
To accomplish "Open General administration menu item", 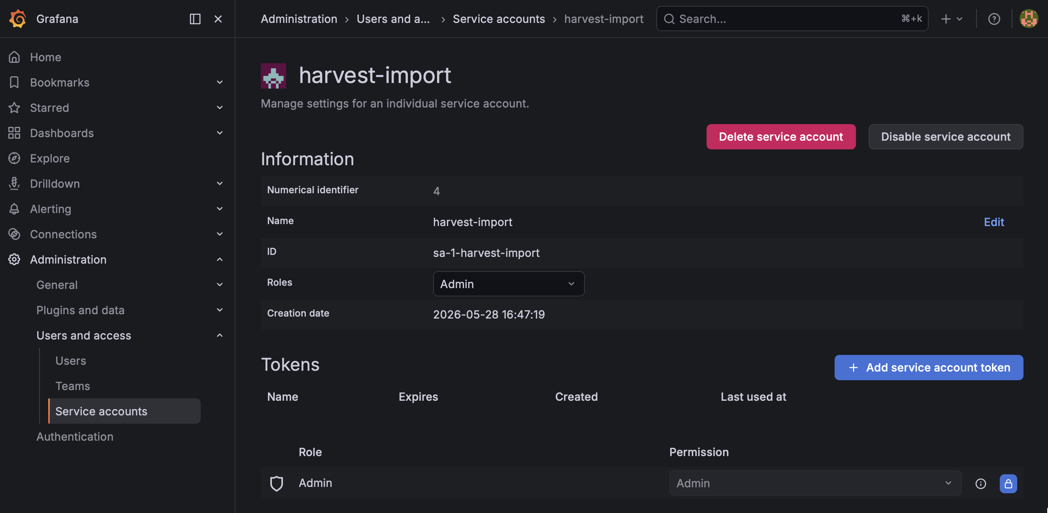I will (x=57, y=285).
